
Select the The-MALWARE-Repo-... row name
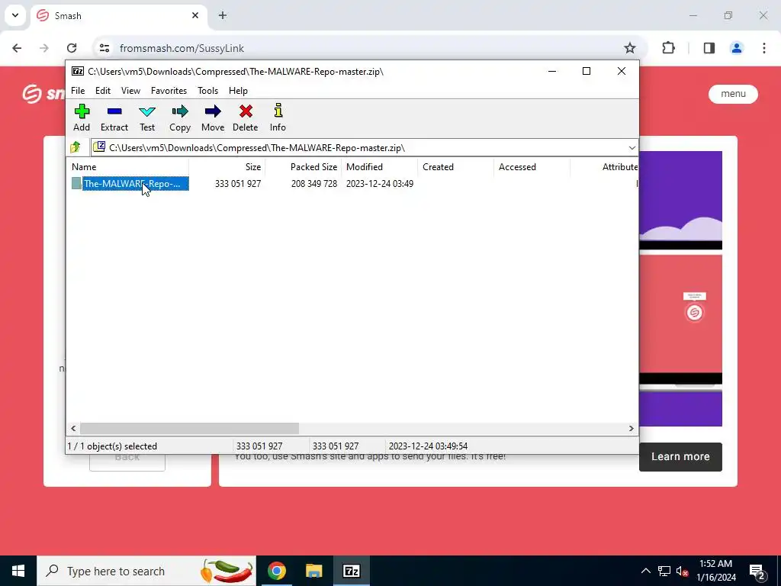pyautogui.click(x=135, y=183)
